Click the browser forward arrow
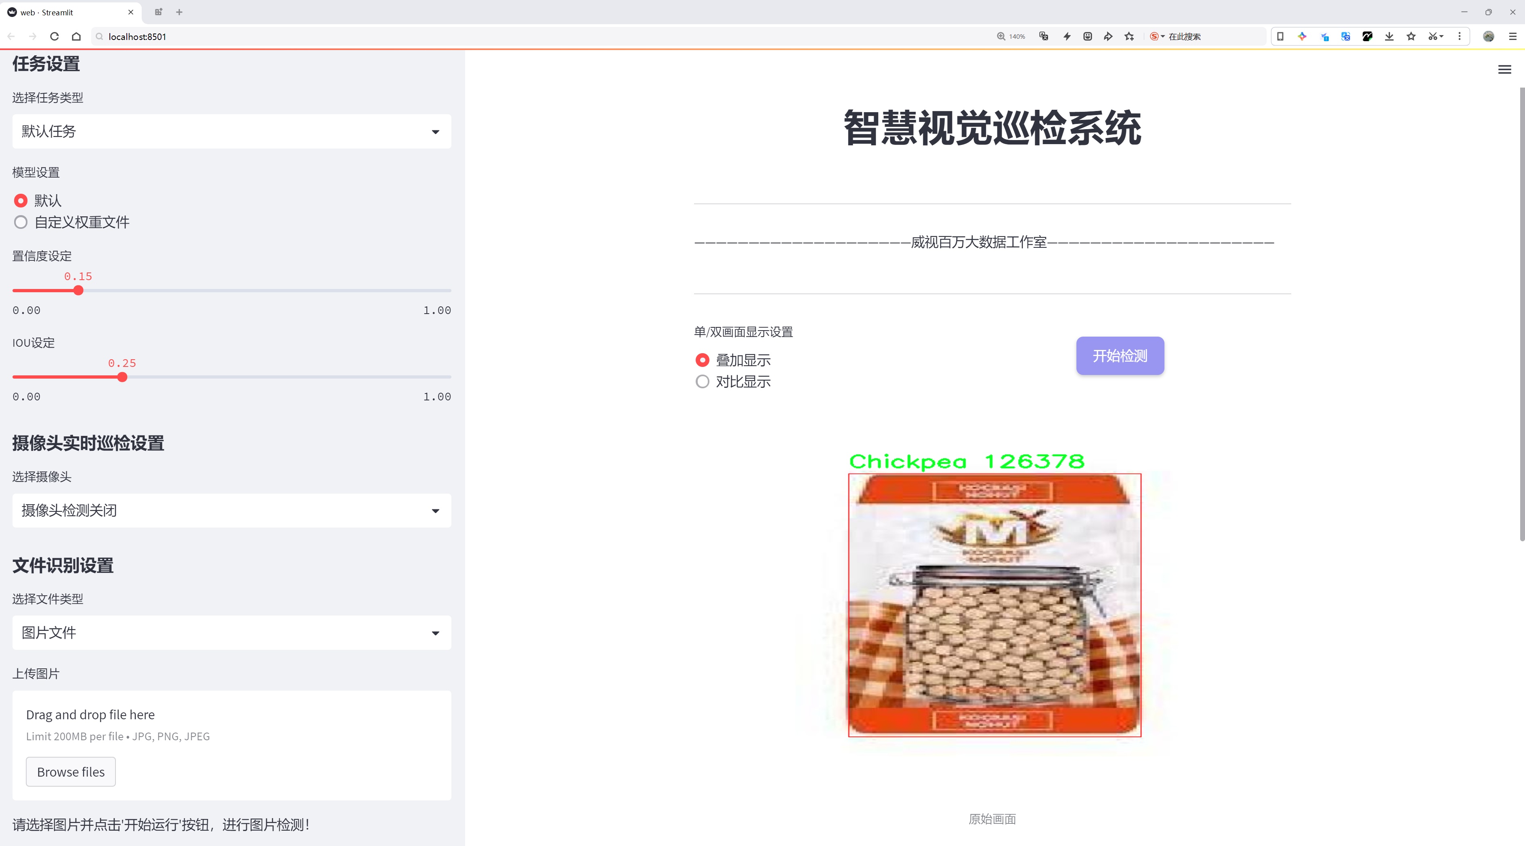This screenshot has height=846, width=1525. tap(33, 37)
